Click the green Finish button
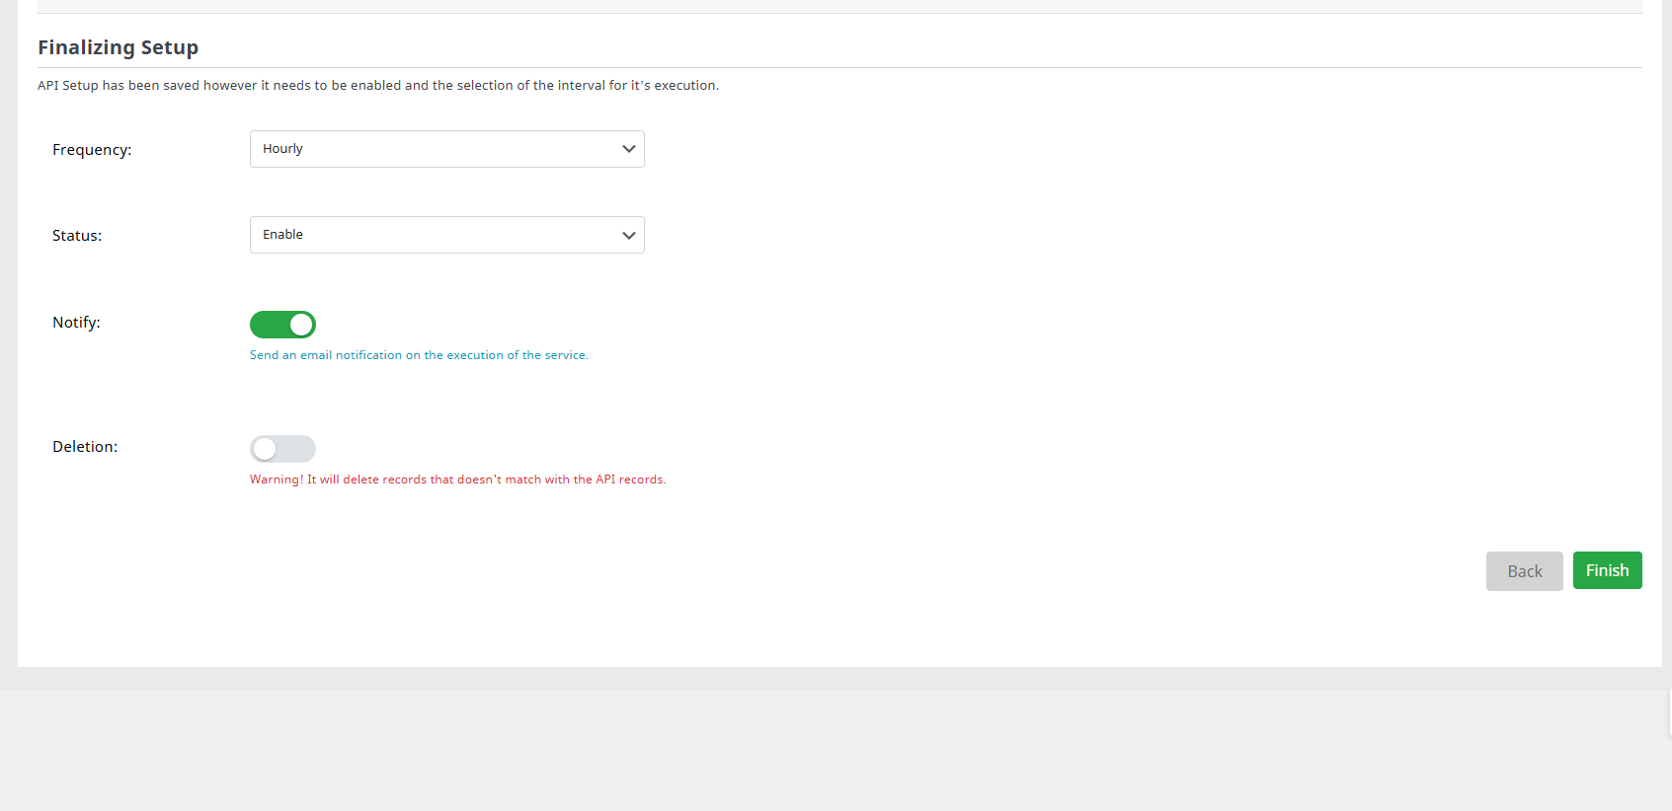 point(1607,570)
